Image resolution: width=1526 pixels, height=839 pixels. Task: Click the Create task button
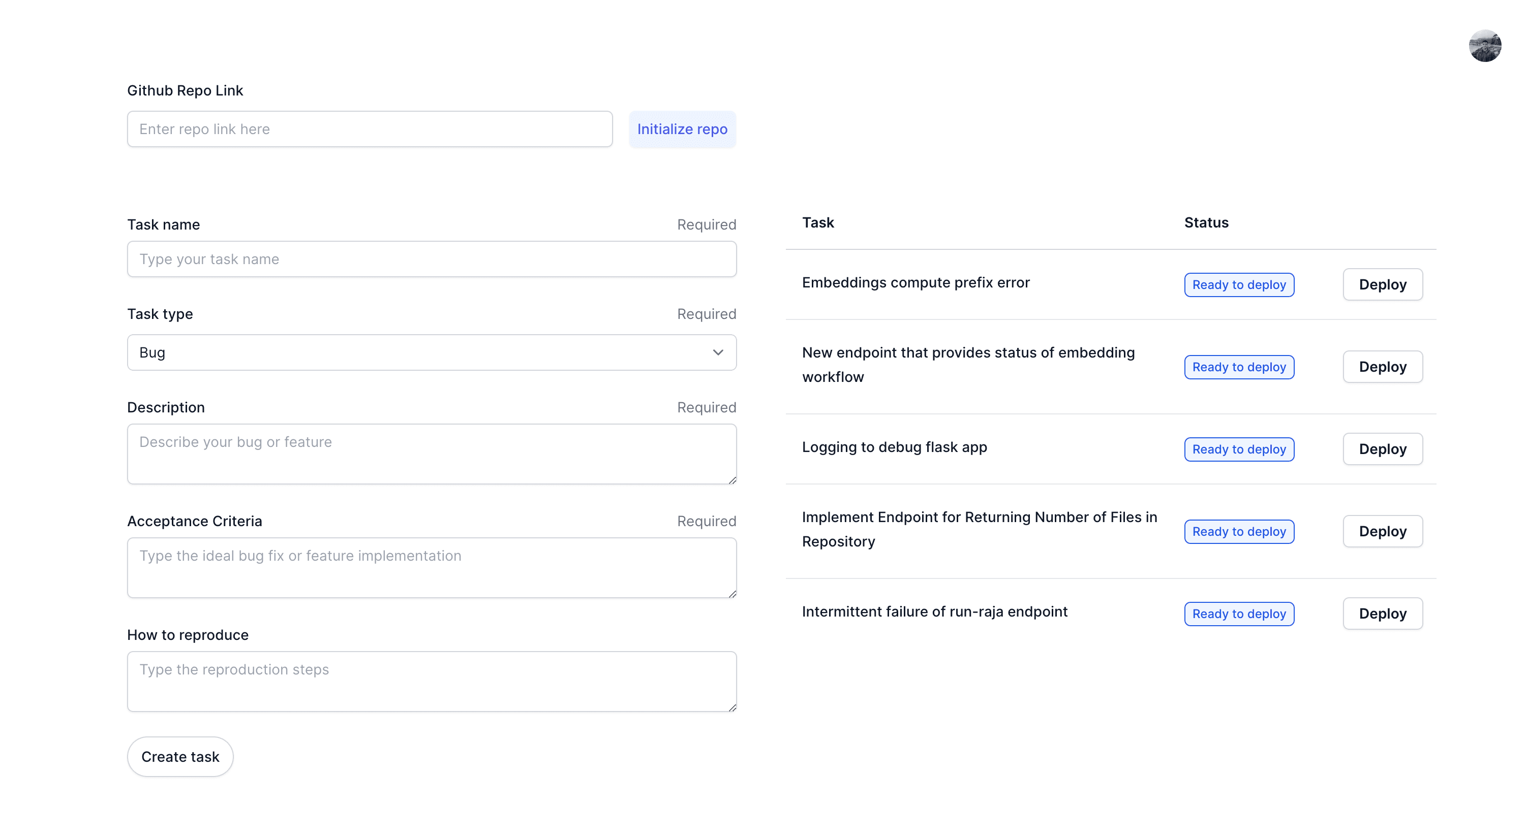pos(180,757)
